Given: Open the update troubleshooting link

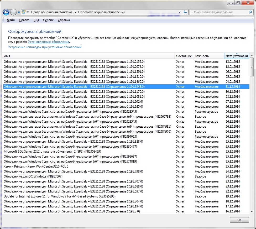Looking at the screenshot, I should [45, 47].
